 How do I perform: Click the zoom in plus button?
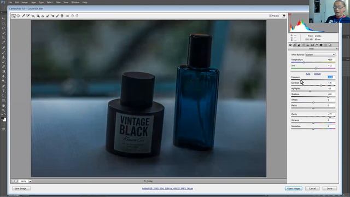16,181
